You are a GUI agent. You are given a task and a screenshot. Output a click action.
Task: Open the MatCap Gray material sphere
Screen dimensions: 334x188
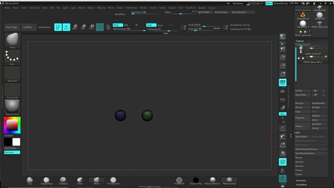pos(12,108)
